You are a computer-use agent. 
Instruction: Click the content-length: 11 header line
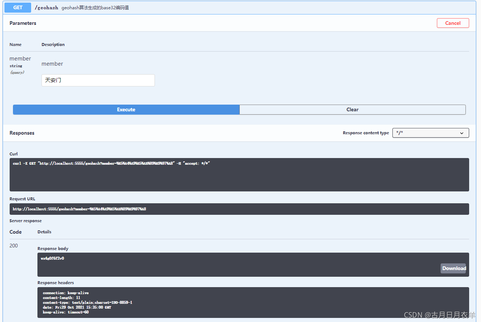click(x=62, y=298)
